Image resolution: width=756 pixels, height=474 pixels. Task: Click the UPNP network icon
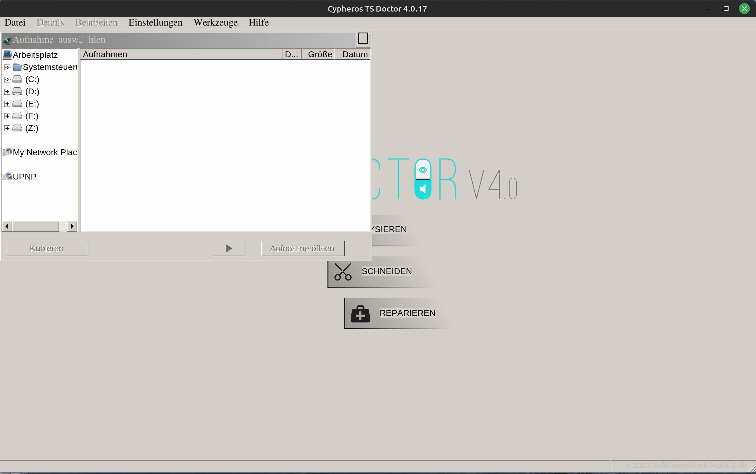[x=7, y=176]
